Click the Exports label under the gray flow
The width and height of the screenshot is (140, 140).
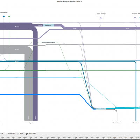31,123
